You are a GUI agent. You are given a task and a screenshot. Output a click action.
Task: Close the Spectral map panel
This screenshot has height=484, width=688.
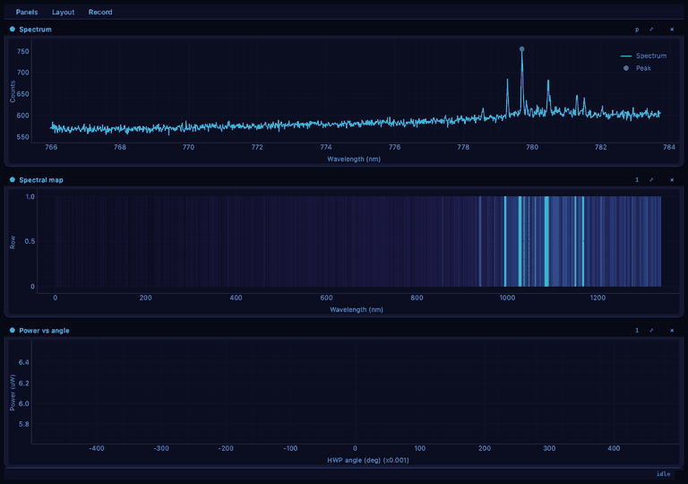pos(672,179)
